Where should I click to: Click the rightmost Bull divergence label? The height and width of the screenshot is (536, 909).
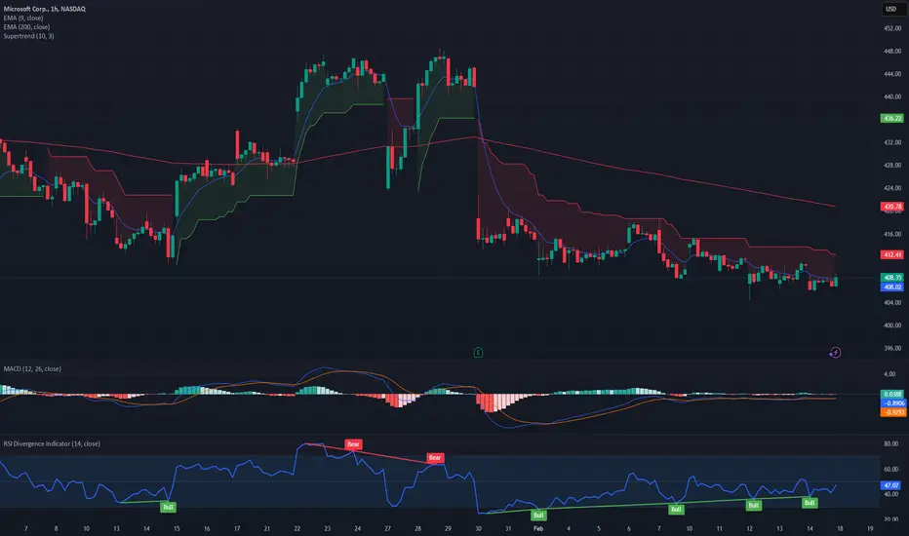coord(810,503)
